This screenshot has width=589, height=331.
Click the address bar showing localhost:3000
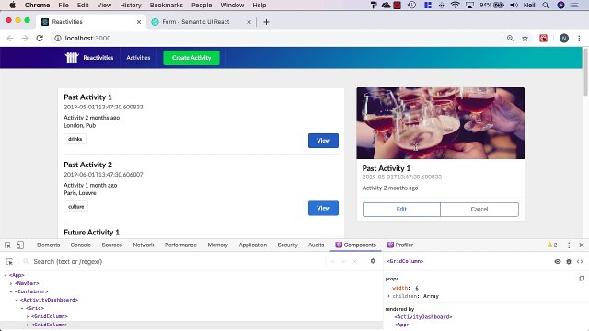(x=278, y=39)
